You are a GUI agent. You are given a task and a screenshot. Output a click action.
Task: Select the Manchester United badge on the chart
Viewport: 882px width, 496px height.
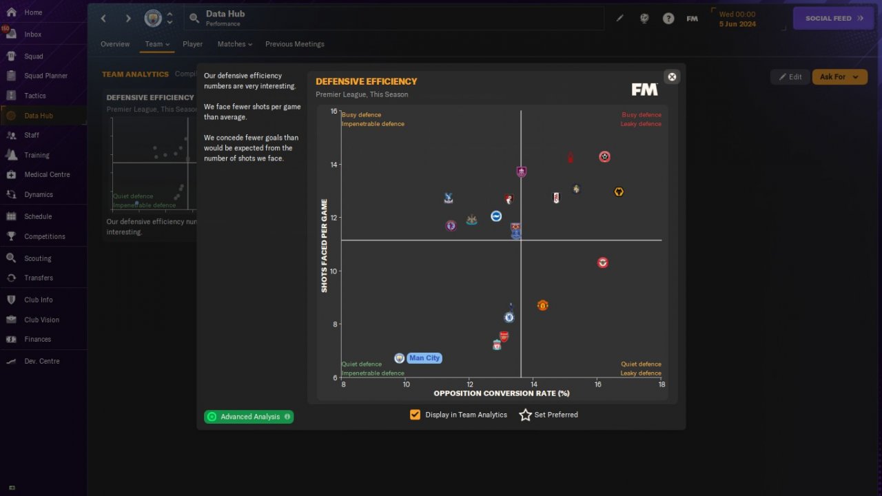click(542, 305)
